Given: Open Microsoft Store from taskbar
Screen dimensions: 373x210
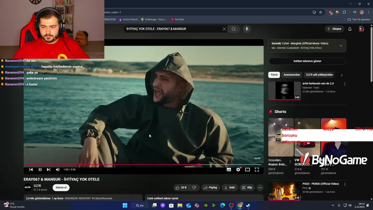Looking at the screenshot, I should [171, 205].
